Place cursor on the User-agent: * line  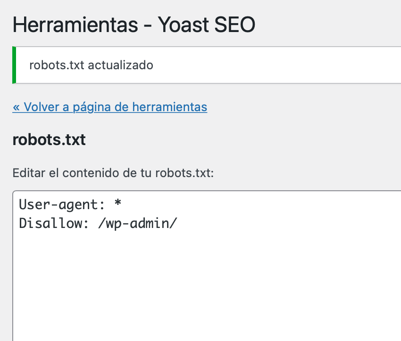pos(70,204)
